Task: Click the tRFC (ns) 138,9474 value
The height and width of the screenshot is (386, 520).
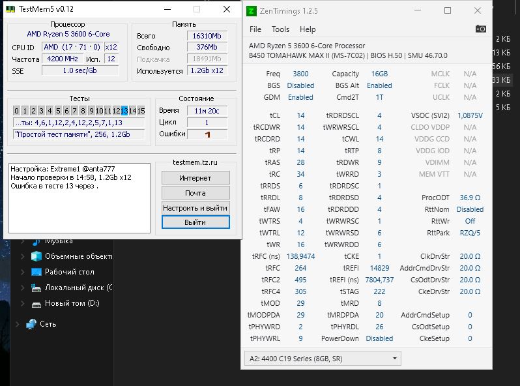Action: (x=300, y=256)
